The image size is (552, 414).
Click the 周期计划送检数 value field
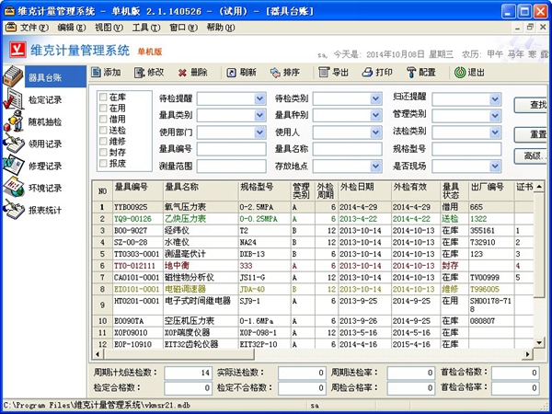coord(188,373)
